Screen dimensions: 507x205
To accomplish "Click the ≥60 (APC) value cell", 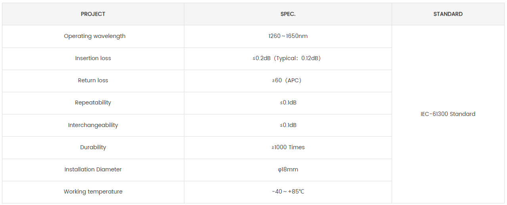I will tap(287, 80).
